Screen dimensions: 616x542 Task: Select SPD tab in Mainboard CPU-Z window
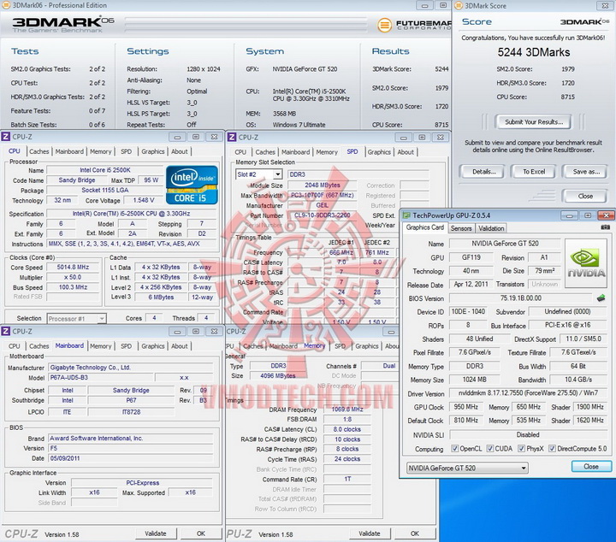[126, 346]
